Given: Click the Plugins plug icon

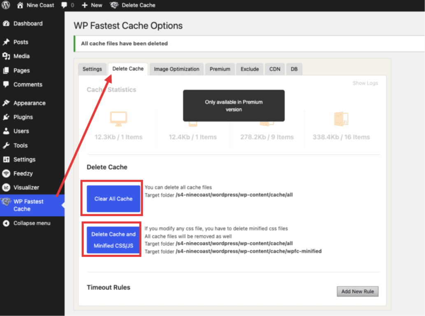Looking at the screenshot, I should coord(6,117).
